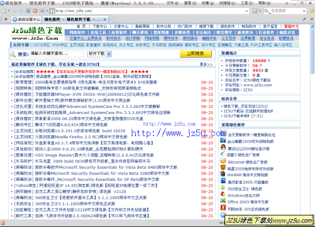Open the 快捷组 menu

pos(227,3)
